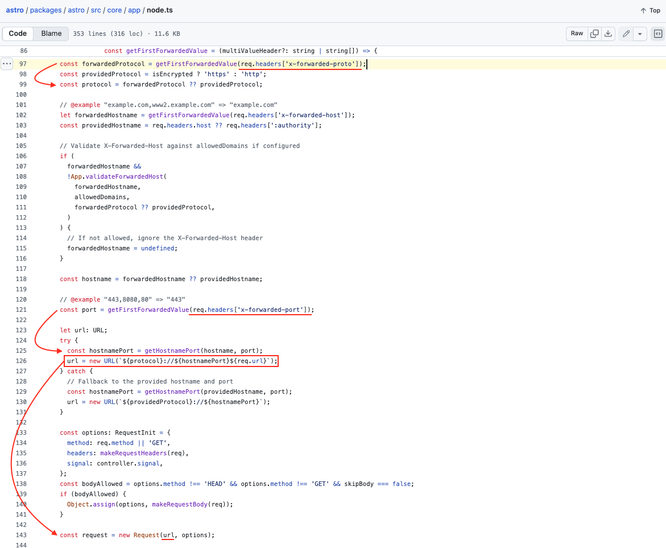
Task: Click the pencil icon to edit file
Action: point(626,34)
